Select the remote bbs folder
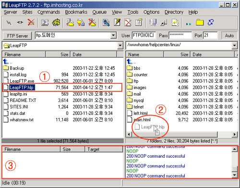 coord(133,68)
